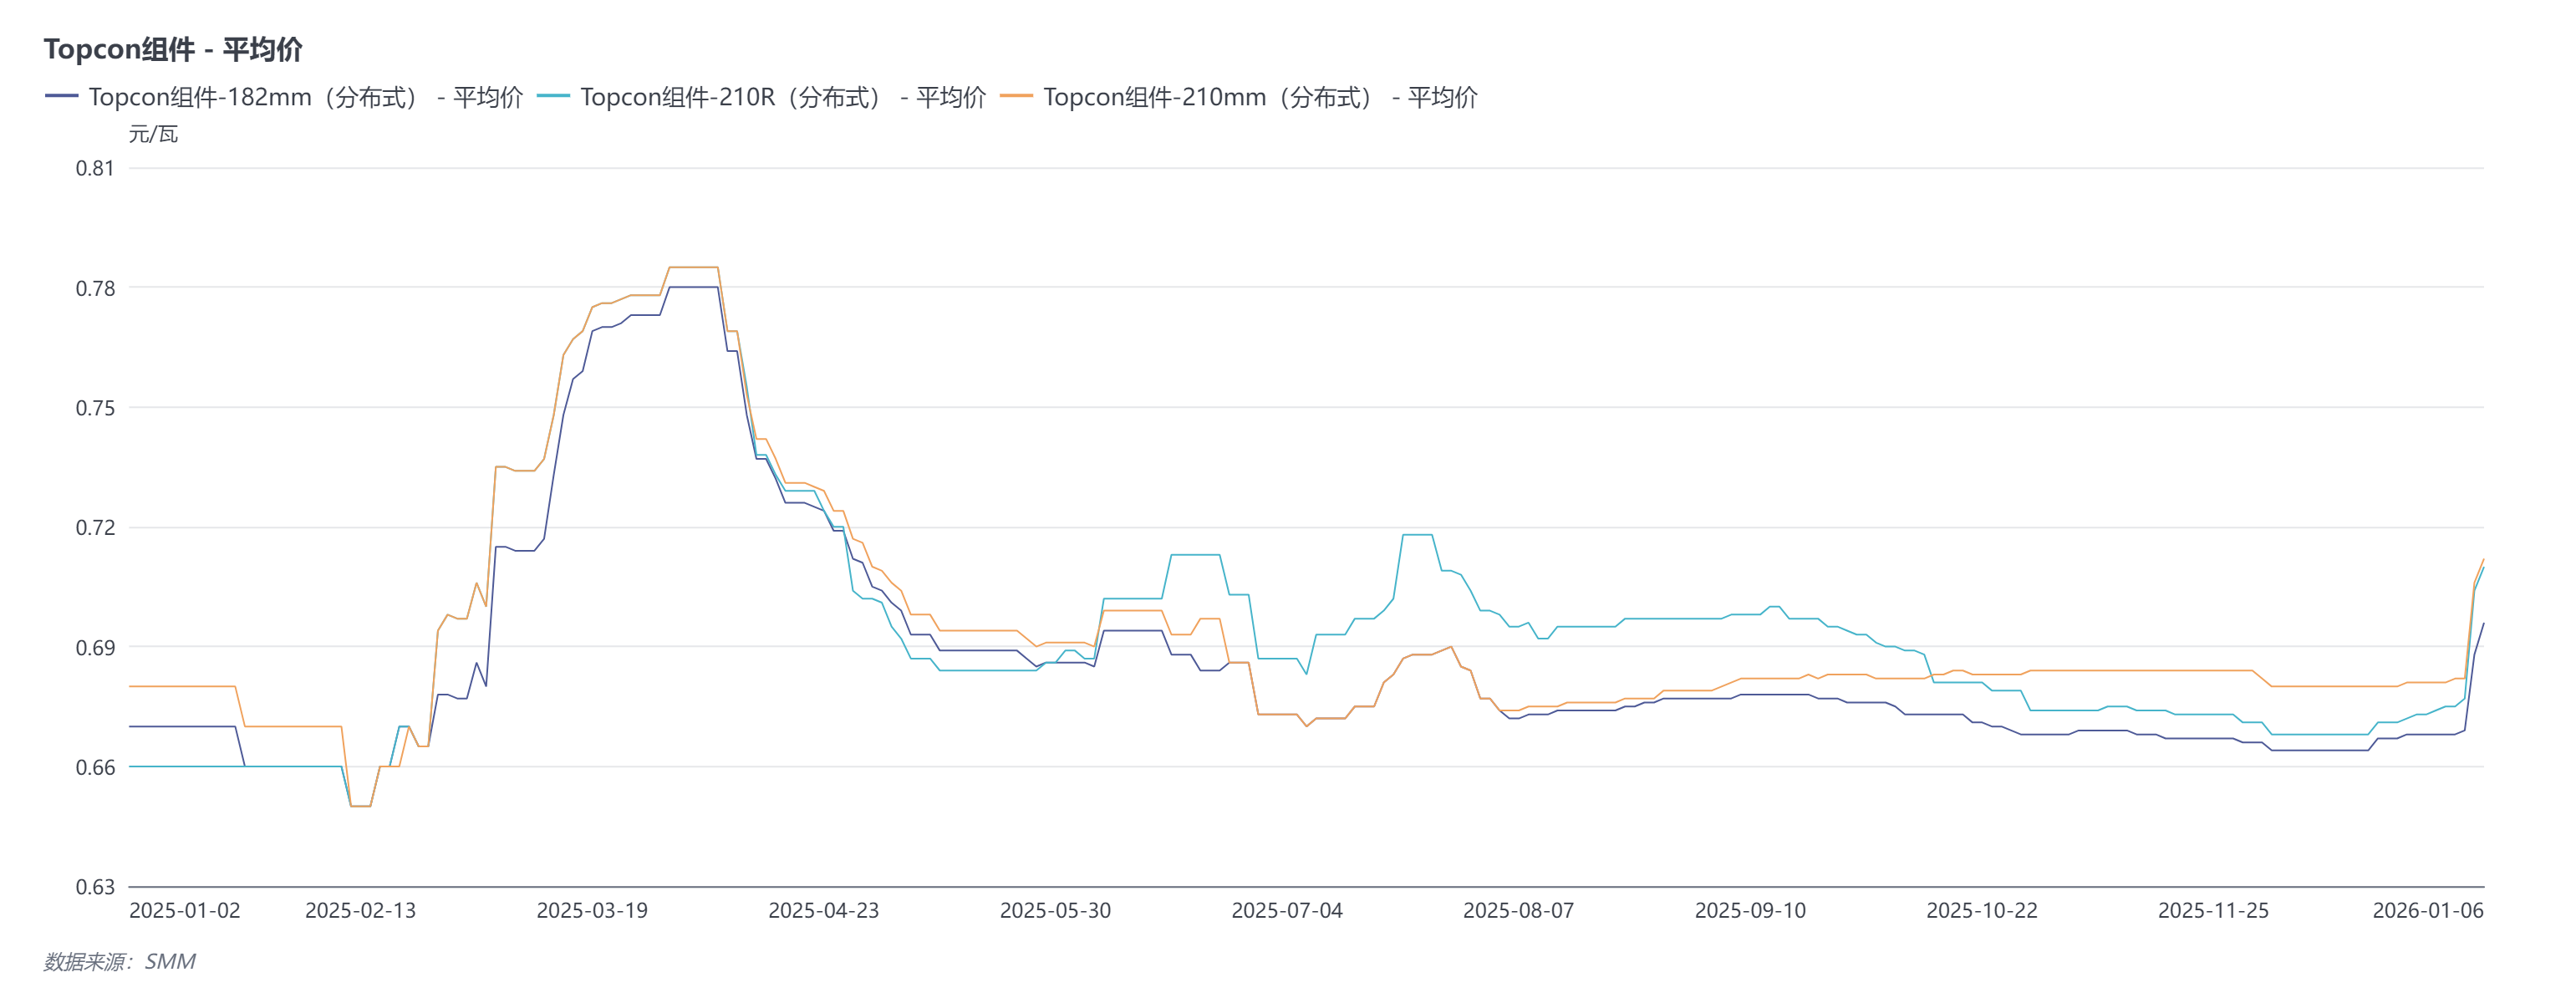Click the 2025-01-02 x-axis date label
The height and width of the screenshot is (1003, 2576).
coord(185,911)
